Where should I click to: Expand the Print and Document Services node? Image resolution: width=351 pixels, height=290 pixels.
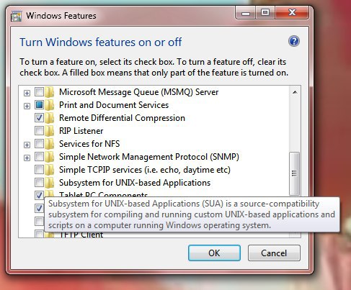27,106
